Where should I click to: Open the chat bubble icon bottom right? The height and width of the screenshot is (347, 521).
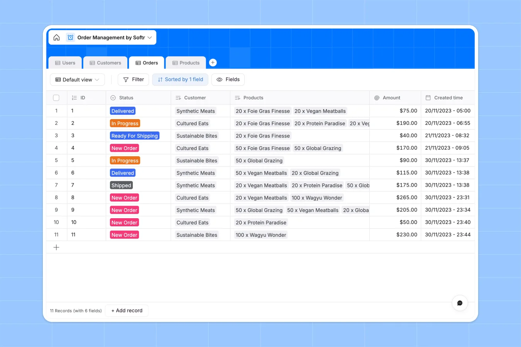coord(460,303)
